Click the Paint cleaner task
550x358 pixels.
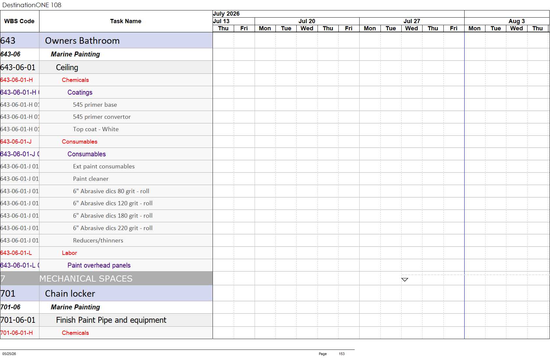[x=91, y=179]
